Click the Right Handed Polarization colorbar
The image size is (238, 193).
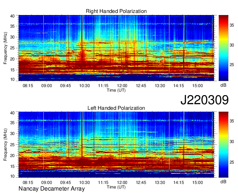(223, 48)
